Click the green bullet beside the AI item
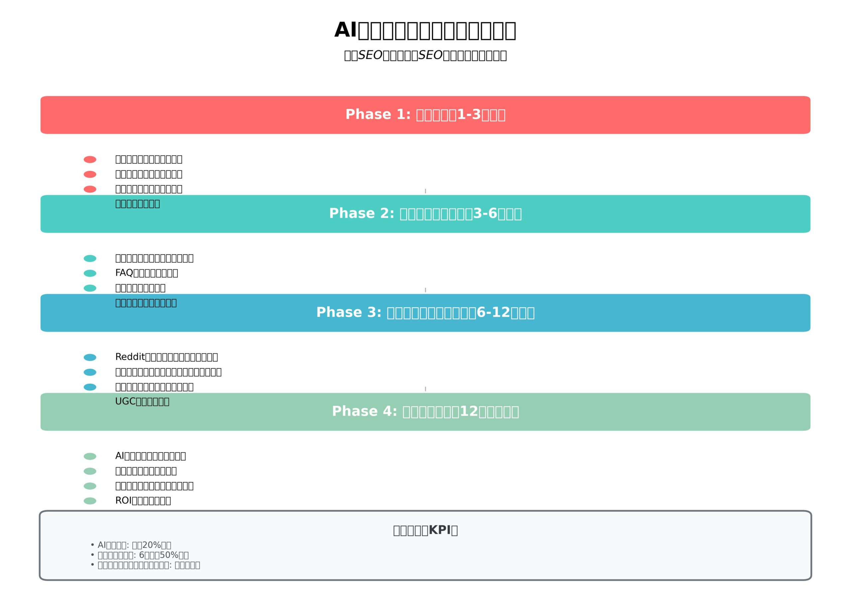The height and width of the screenshot is (606, 851). tap(90, 456)
